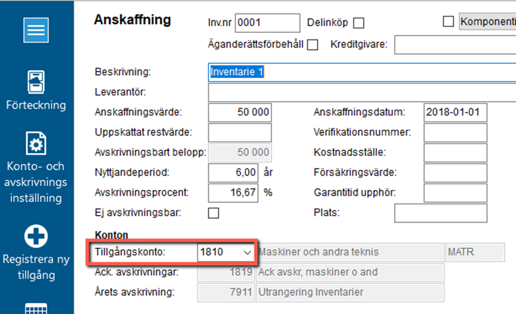Open the Förteckning list icon

coord(36,82)
